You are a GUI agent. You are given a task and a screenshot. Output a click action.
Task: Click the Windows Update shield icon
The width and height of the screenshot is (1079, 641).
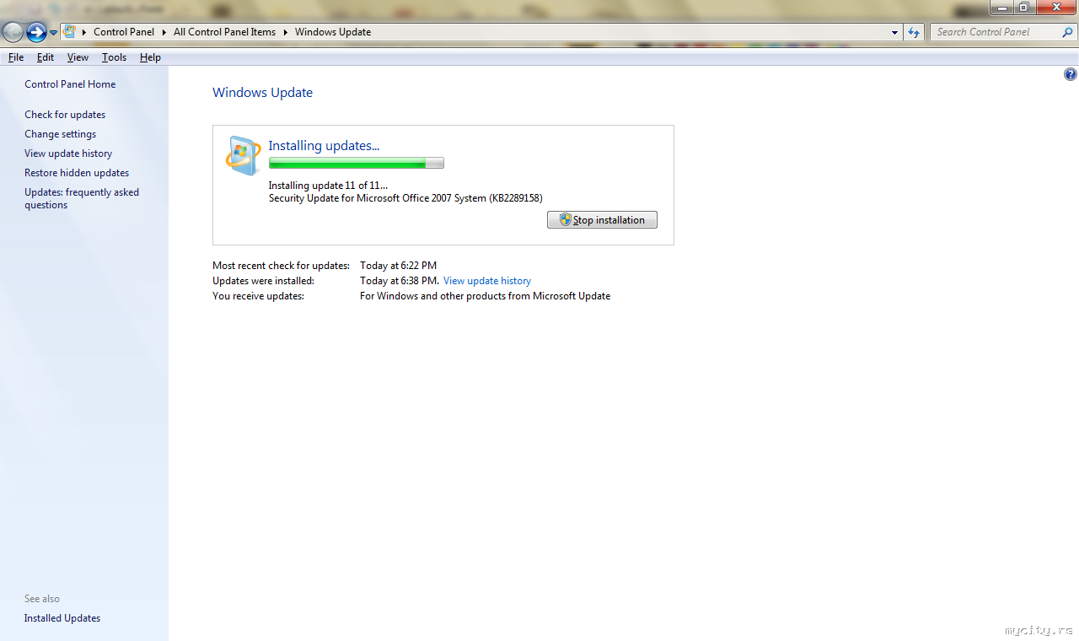[x=244, y=156]
